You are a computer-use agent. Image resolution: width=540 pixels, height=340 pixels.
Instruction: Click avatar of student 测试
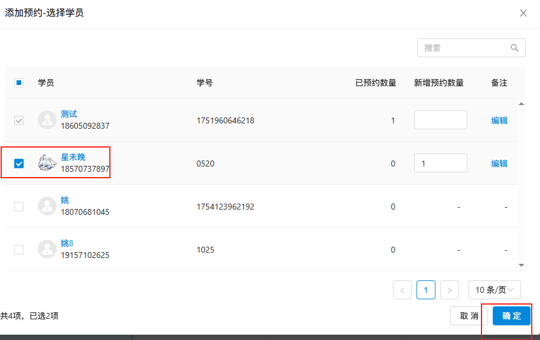coord(47,120)
